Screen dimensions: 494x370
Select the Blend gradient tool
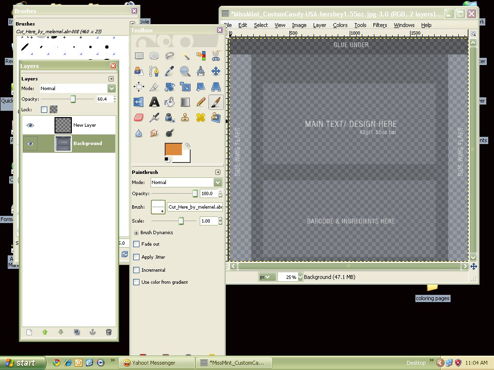coord(185,102)
